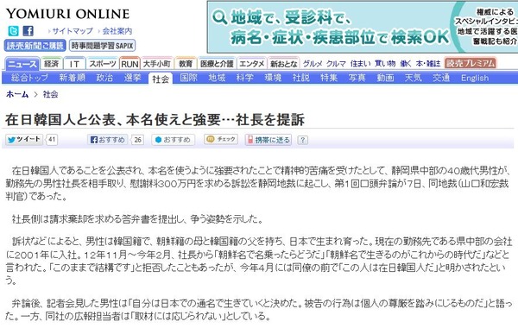Select the 経済 tab
This screenshot has height=328, width=518.
click(x=51, y=63)
